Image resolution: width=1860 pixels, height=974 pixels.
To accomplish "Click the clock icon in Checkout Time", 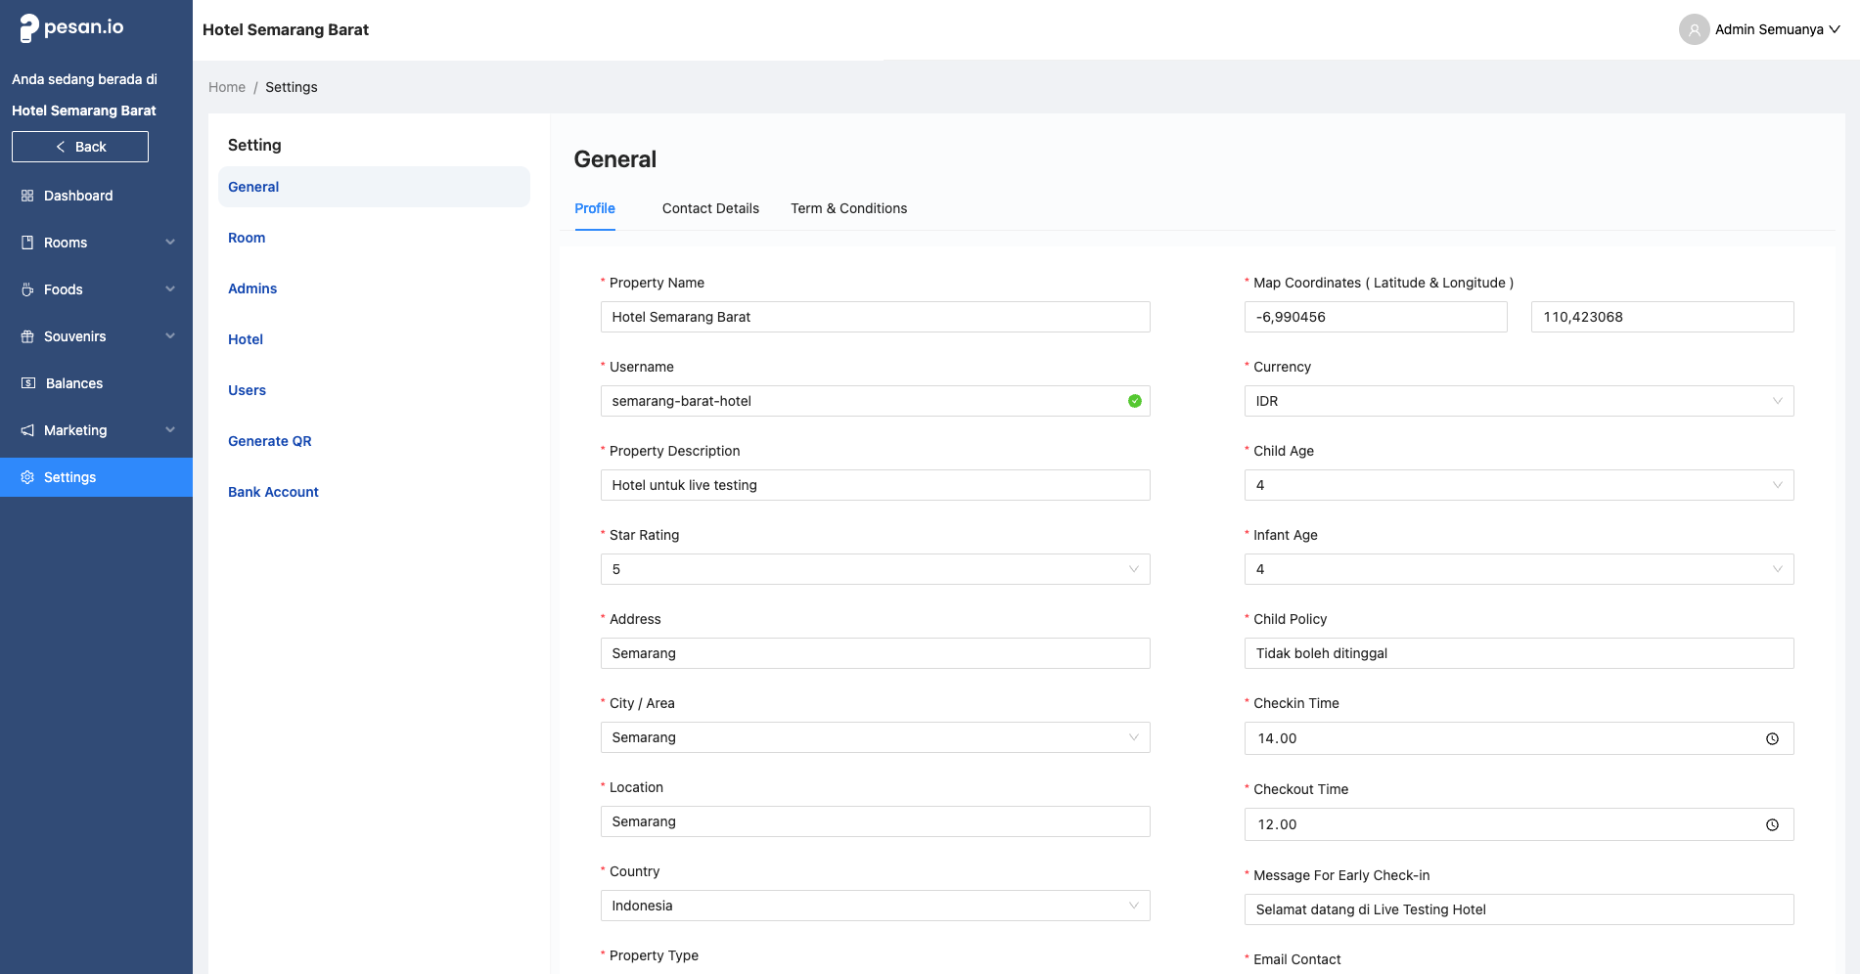I will click(x=1772, y=825).
